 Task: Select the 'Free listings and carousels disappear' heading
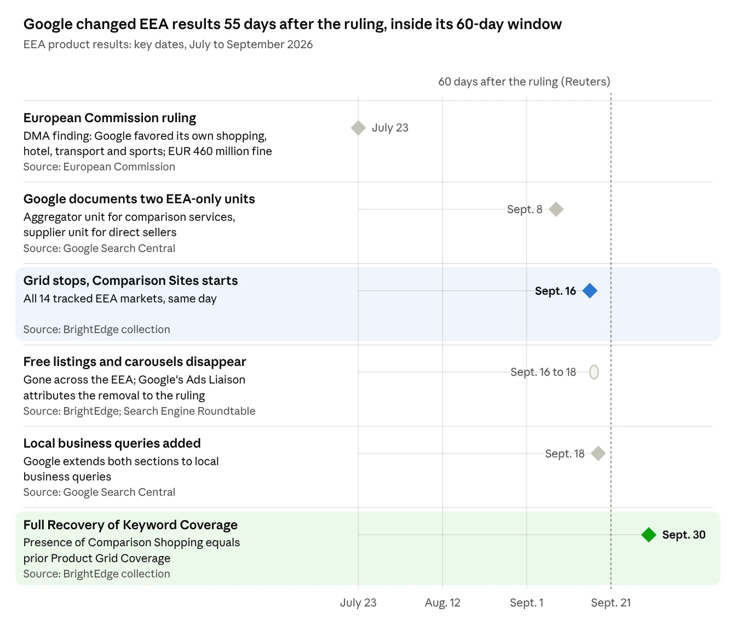click(x=135, y=362)
